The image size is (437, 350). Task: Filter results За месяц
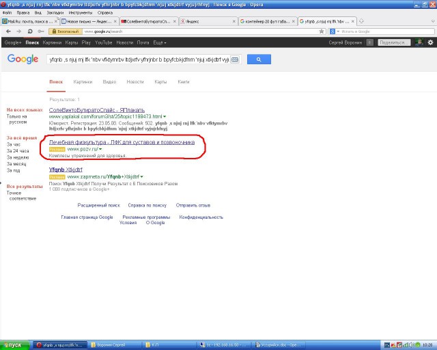click(16, 164)
